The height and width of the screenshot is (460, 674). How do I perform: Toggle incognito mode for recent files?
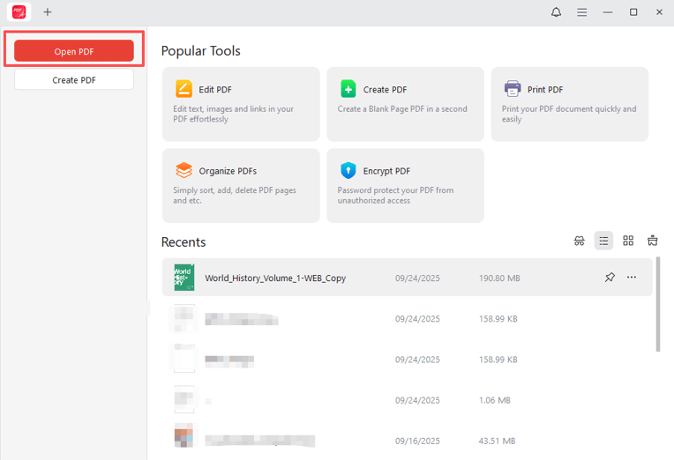(580, 241)
